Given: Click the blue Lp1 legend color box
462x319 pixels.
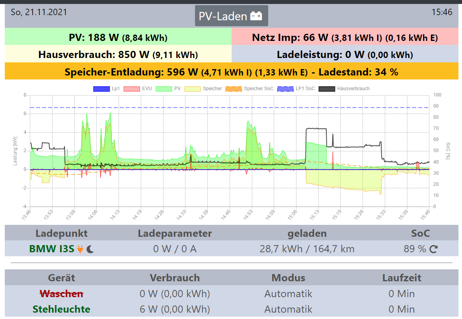Looking at the screenshot, I should pos(101,89).
